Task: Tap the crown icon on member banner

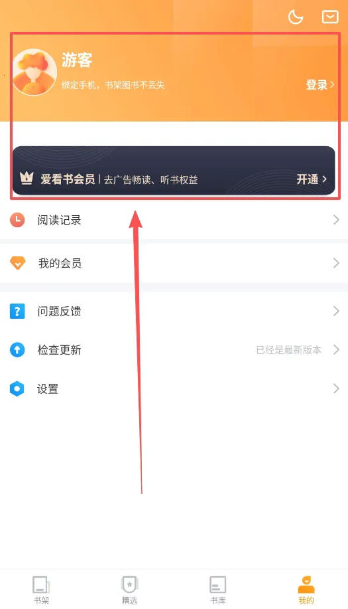Action: [x=27, y=178]
